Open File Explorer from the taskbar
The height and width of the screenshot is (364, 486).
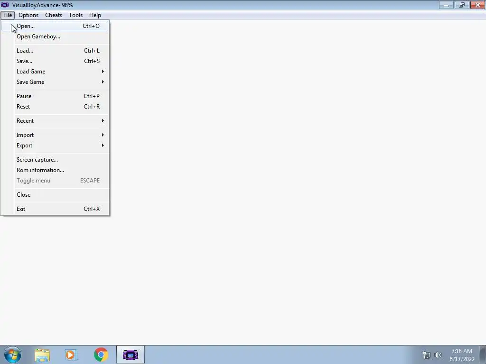[x=42, y=355]
